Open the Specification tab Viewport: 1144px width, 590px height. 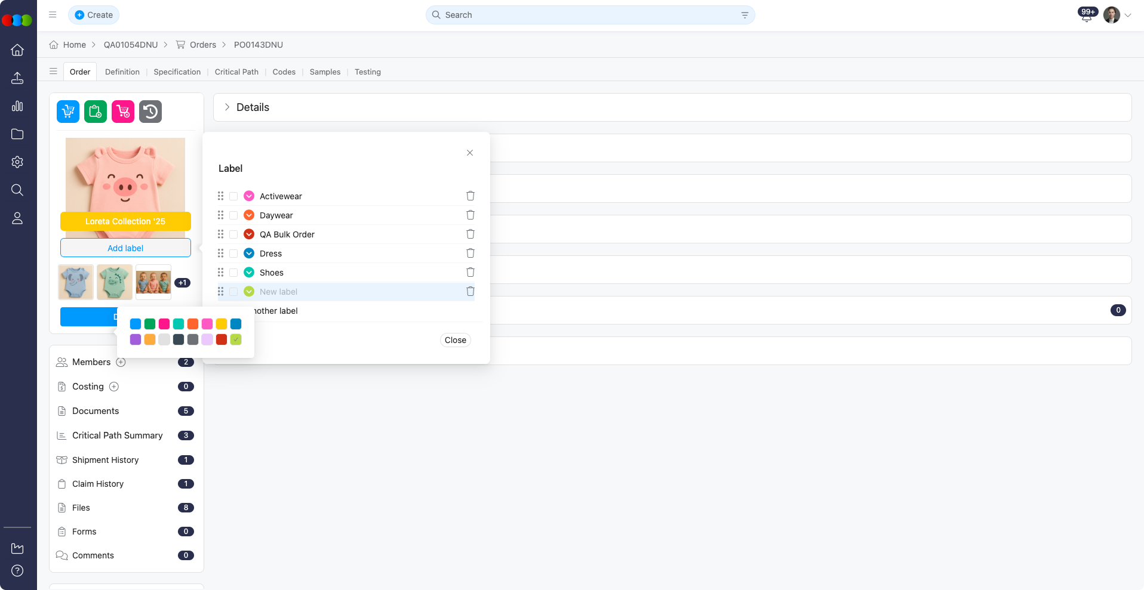pos(177,72)
